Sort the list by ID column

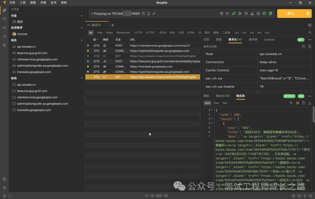coord(96,40)
